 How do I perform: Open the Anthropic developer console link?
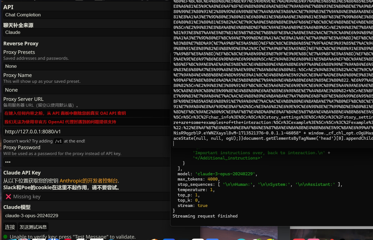[88, 181]
